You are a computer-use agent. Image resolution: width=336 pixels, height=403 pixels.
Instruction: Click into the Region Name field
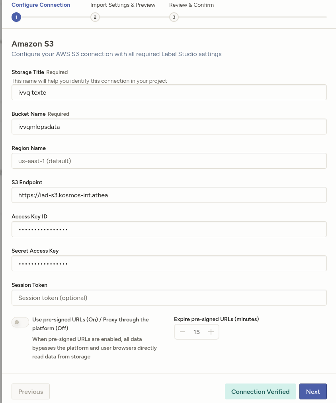(169, 161)
